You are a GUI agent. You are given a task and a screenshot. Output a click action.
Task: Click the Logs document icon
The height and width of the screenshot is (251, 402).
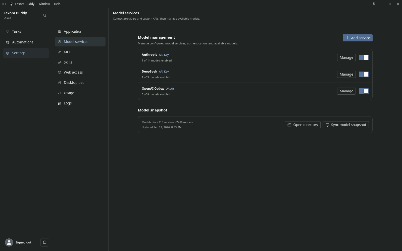[60, 103]
